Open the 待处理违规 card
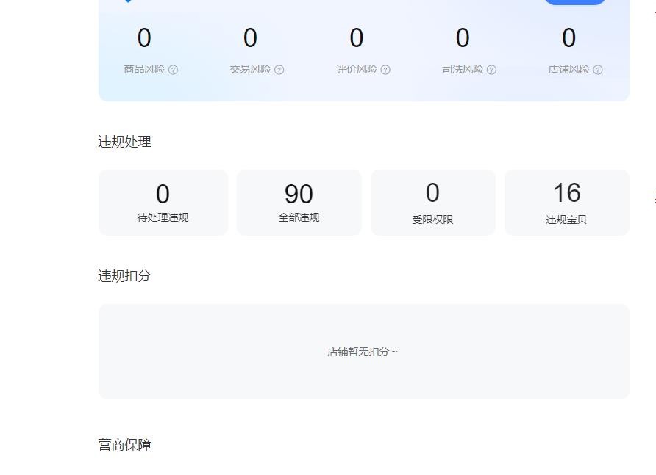 click(163, 203)
